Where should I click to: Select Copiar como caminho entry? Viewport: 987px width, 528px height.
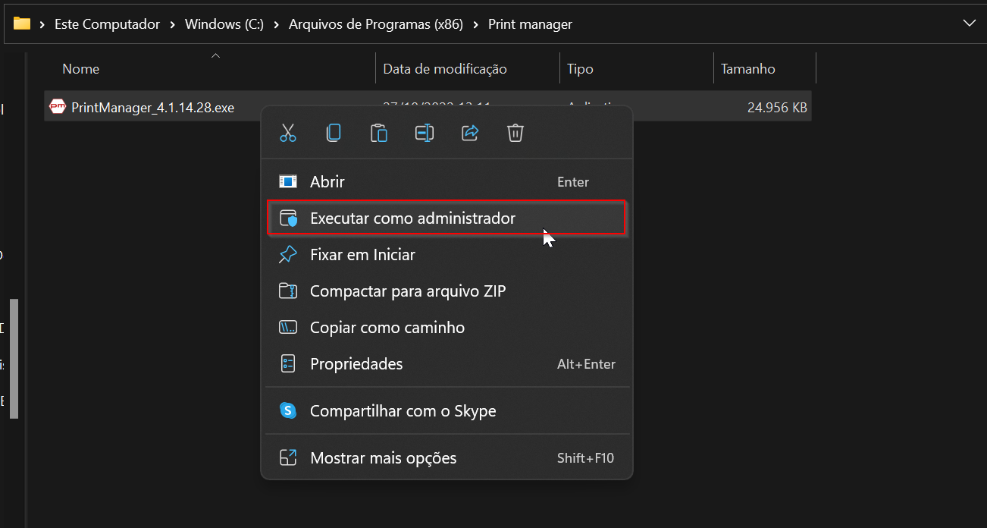447,328
